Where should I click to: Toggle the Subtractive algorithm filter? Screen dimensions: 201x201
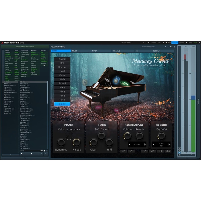pyautogui.click(x=34, y=69)
